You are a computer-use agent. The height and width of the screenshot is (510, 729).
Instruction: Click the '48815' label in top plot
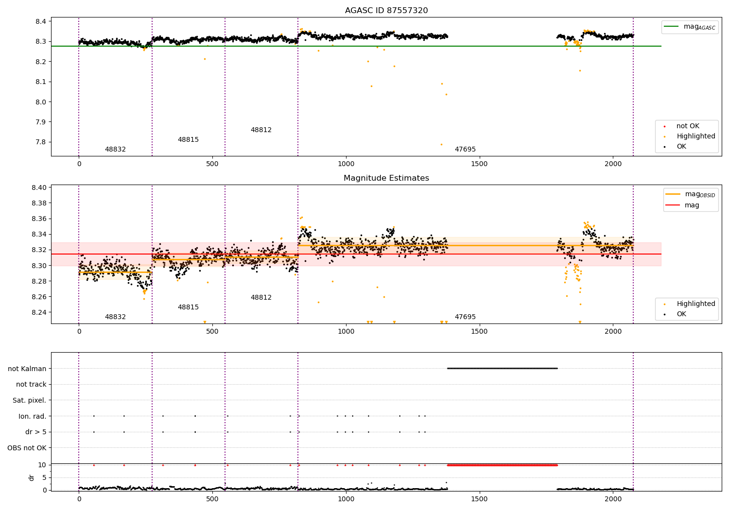[x=188, y=140]
